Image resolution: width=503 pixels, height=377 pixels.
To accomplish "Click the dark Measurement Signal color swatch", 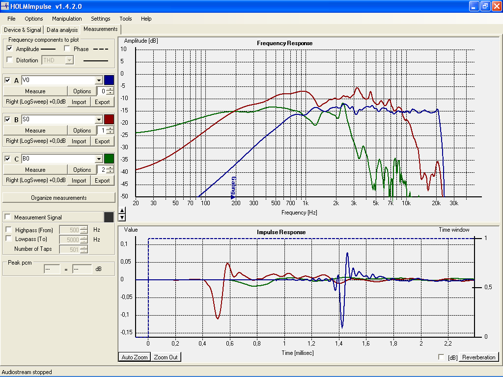I will 109,217.
